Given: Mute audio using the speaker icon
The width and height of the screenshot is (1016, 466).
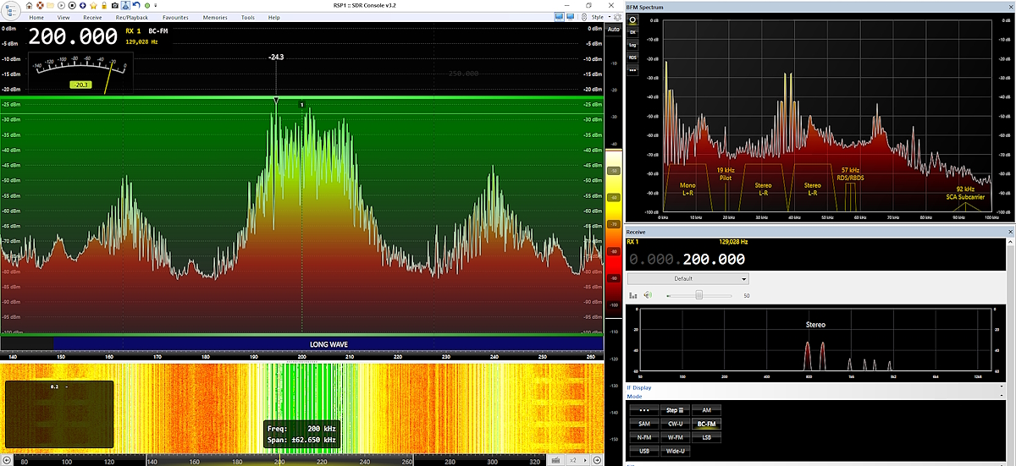Looking at the screenshot, I should 648,295.
